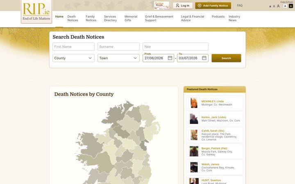Focus the Surname input field
Image resolution: width=295 pixels, height=184 pixels.
click(118, 47)
